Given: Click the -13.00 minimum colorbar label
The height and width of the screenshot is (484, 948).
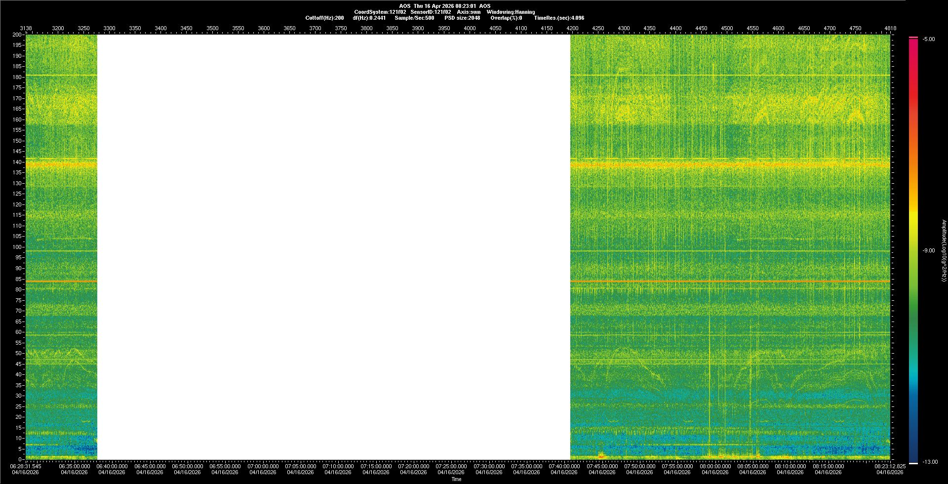Looking at the screenshot, I should (x=929, y=462).
